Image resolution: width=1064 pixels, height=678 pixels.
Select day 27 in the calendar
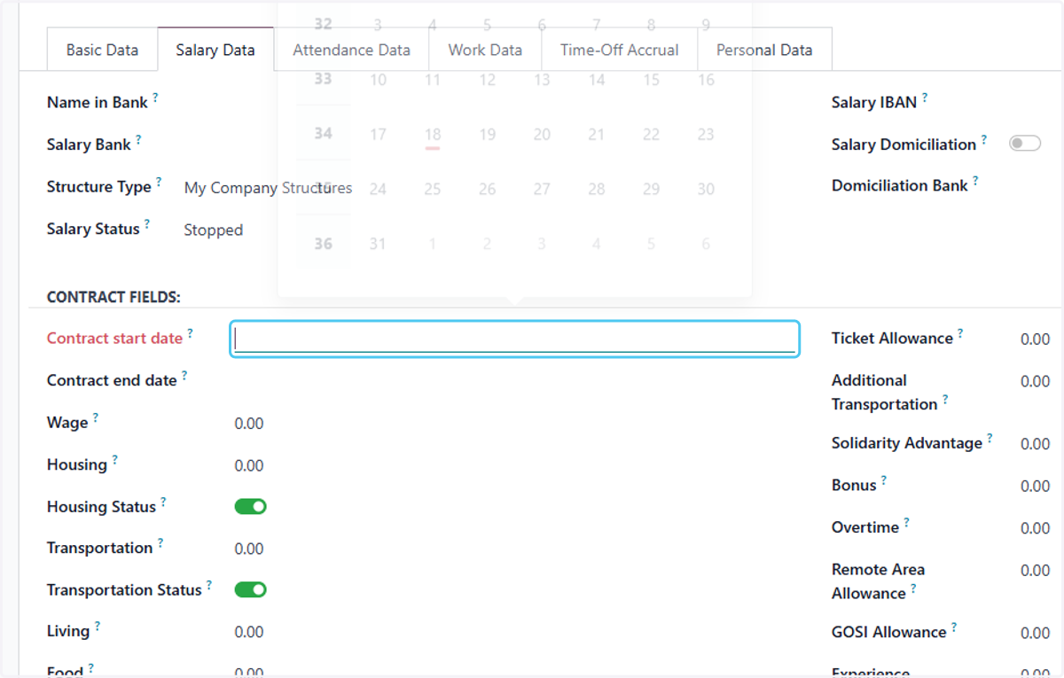click(542, 189)
